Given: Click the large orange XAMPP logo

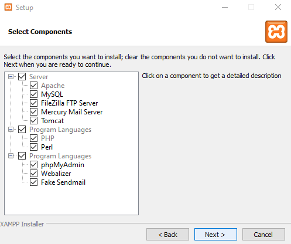Looking at the screenshot, I should 276,32.
